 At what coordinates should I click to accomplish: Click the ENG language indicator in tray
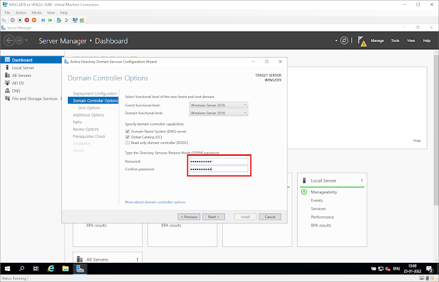click(396, 269)
